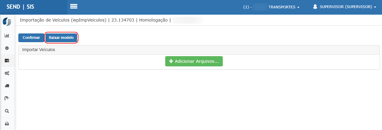382x130 pixels.
Task: Open the bar chart dashboard icon
Action: tap(7, 36)
